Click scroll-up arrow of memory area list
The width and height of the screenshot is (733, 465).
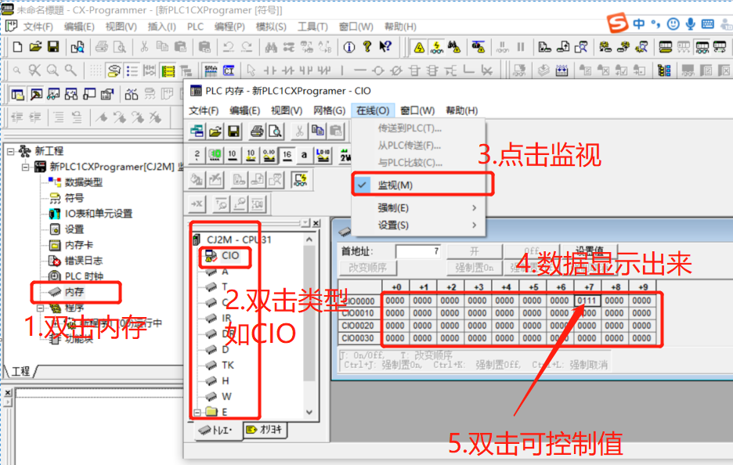(x=309, y=240)
